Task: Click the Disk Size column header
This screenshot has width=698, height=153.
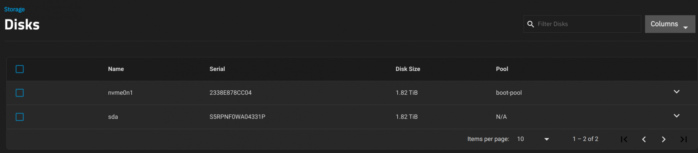Action: (408, 69)
